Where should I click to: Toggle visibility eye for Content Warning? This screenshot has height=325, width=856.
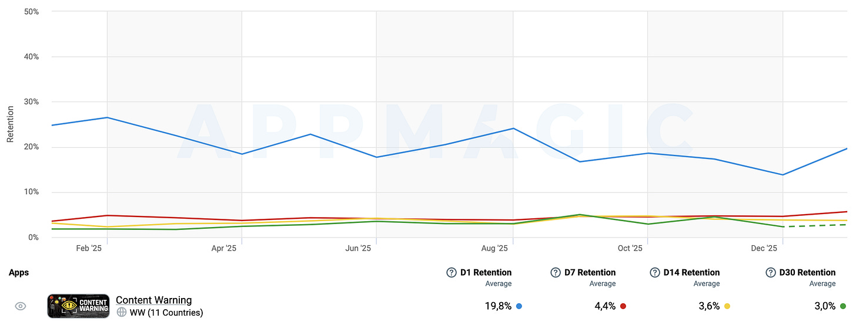point(21,306)
